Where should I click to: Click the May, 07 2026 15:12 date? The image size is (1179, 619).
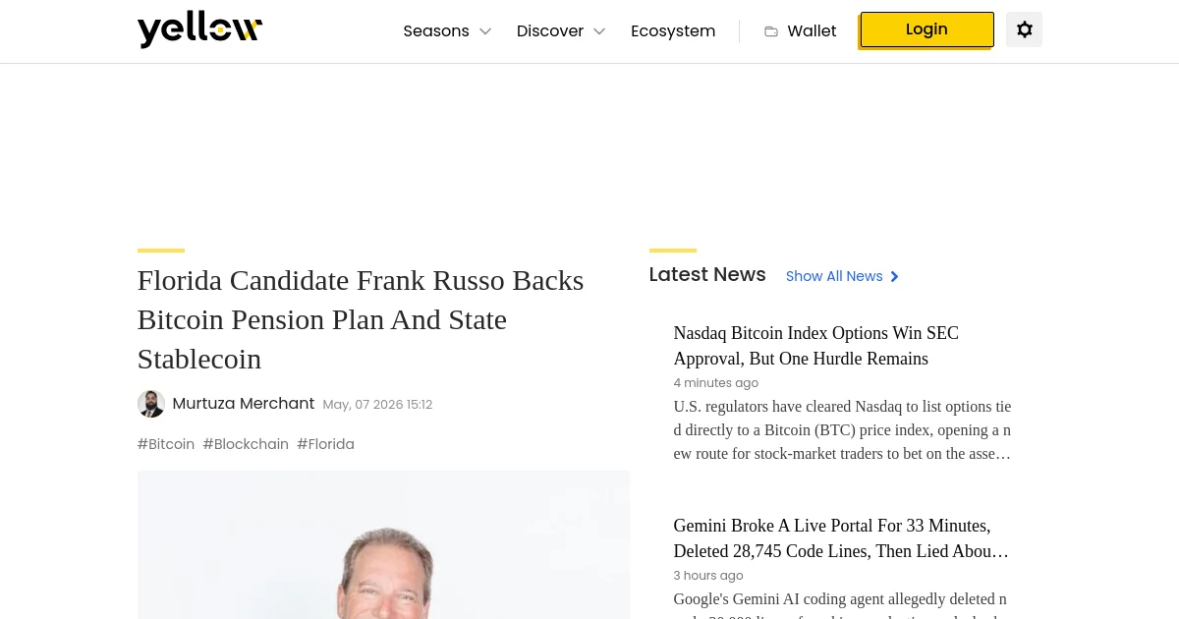point(377,405)
